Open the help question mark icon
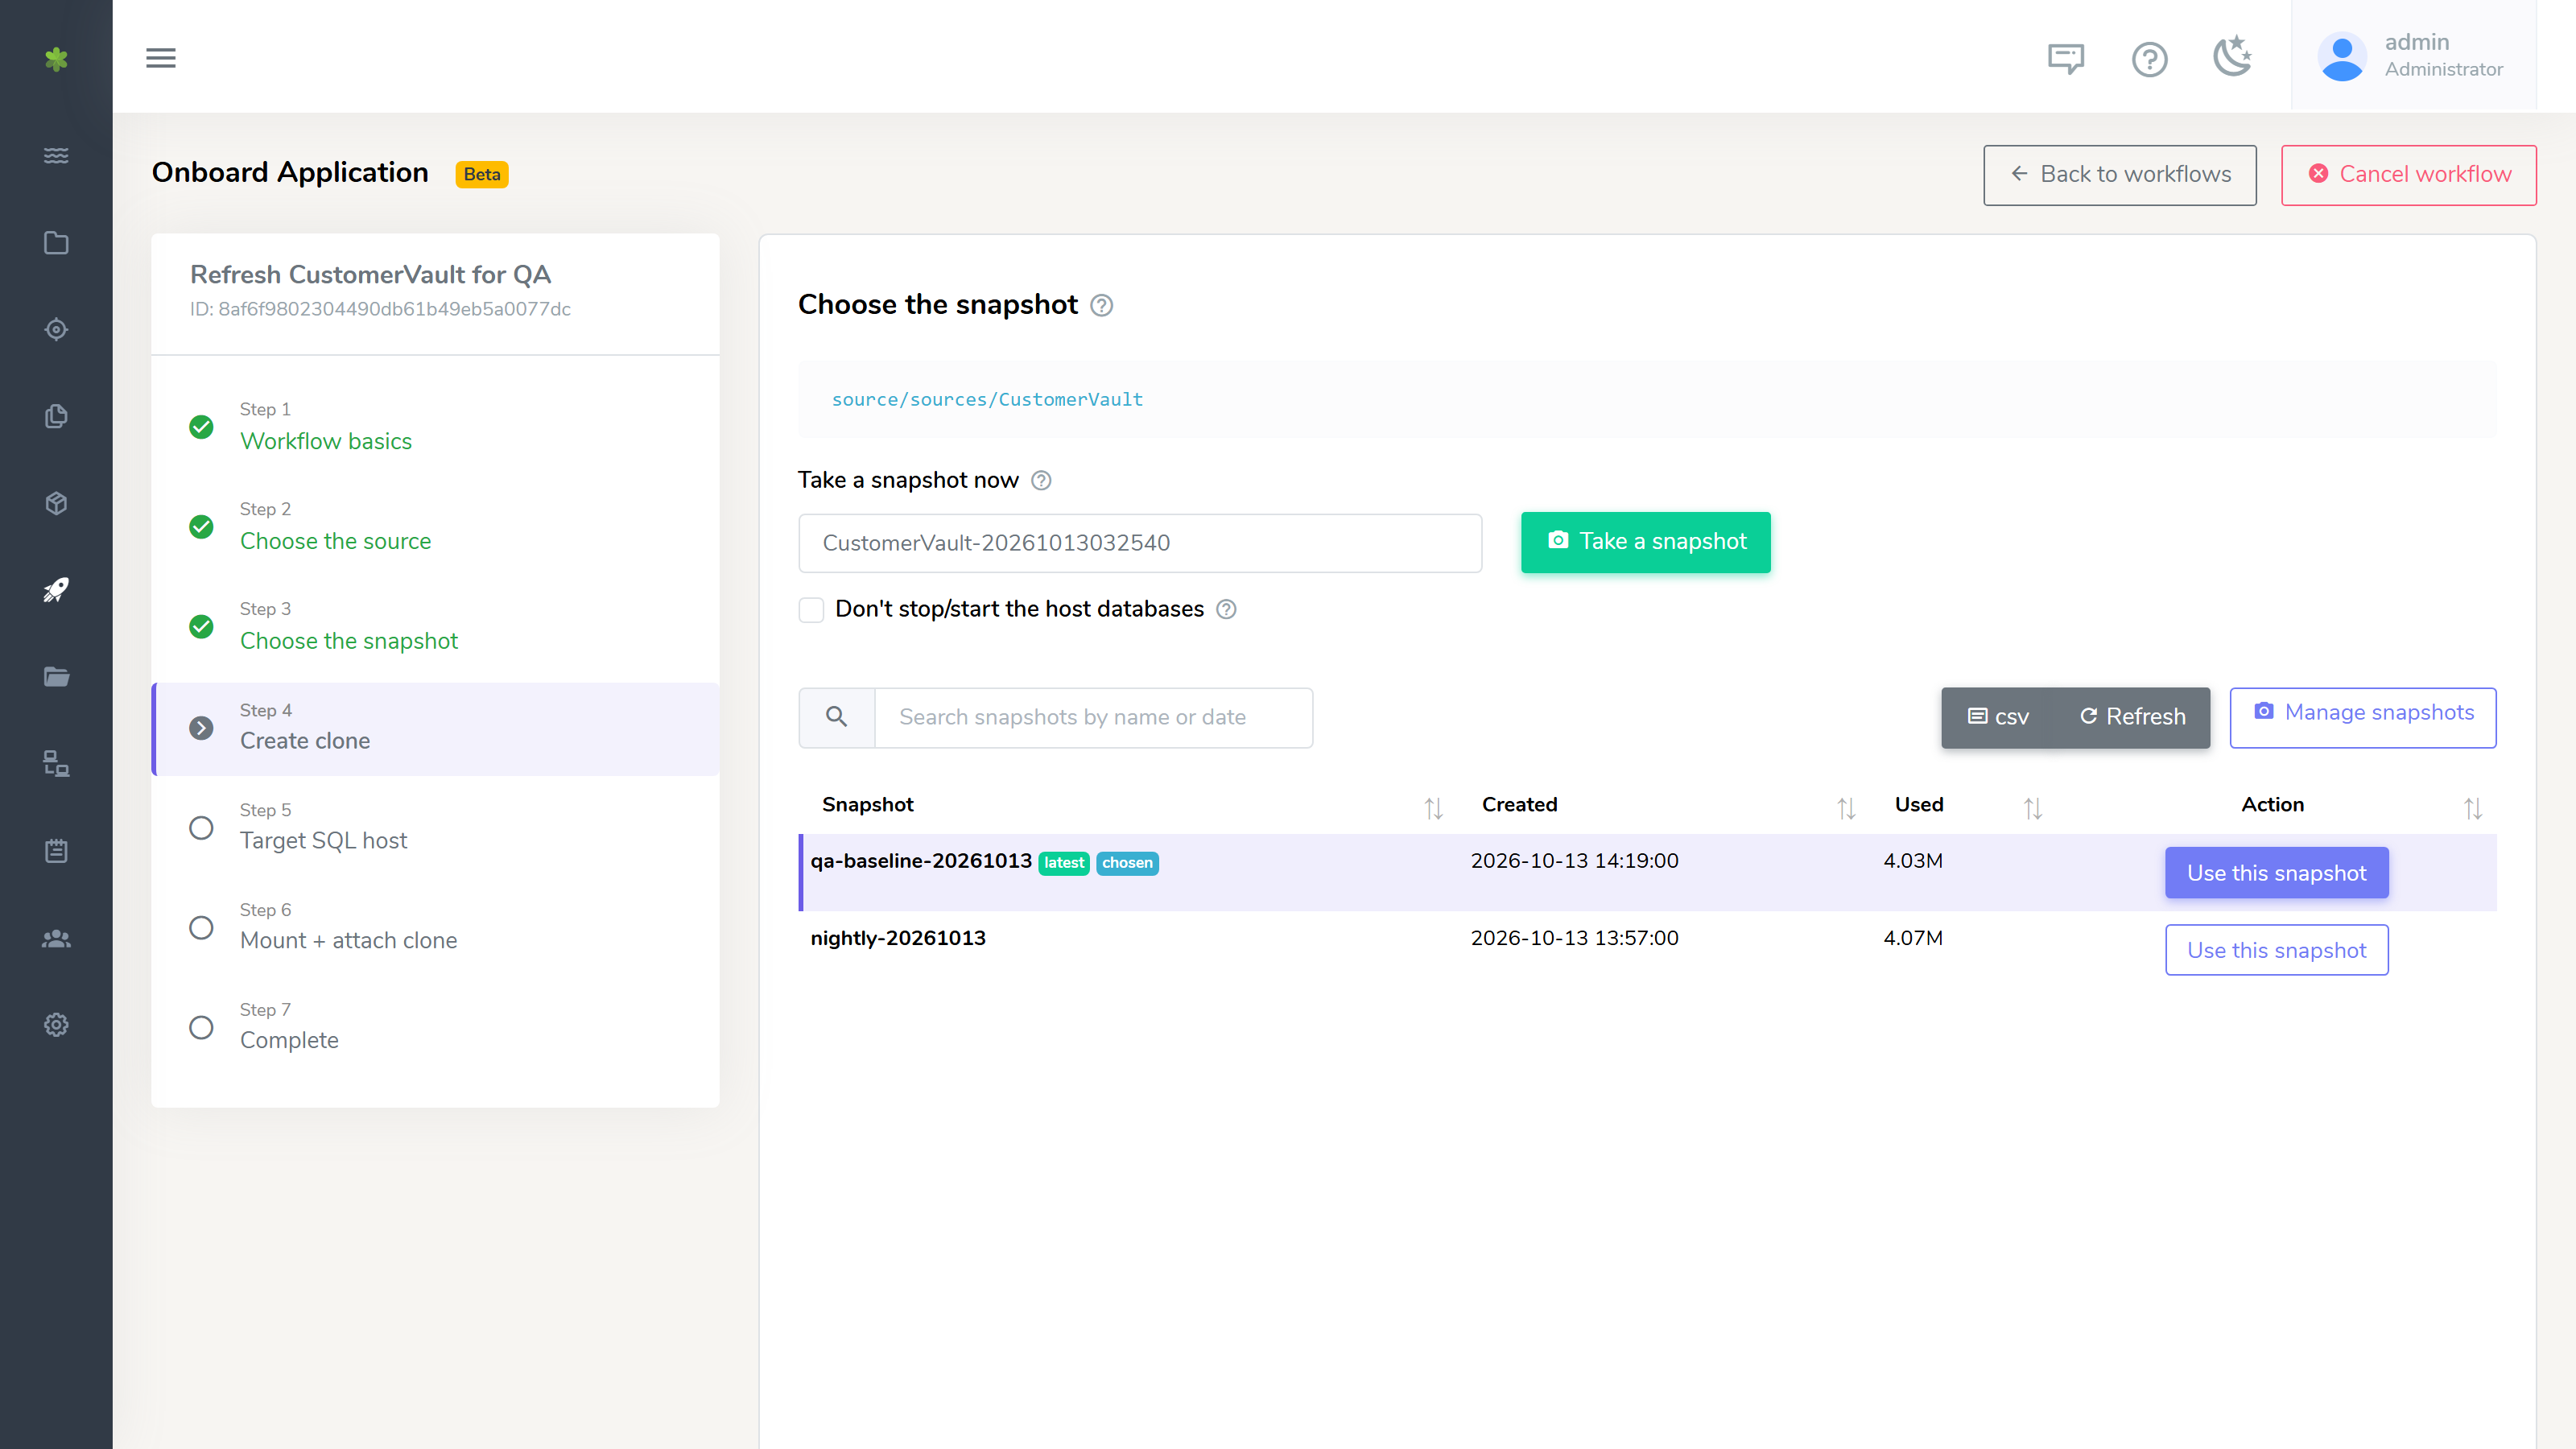Screen dimensions: 2576x1449 coord(2149,59)
